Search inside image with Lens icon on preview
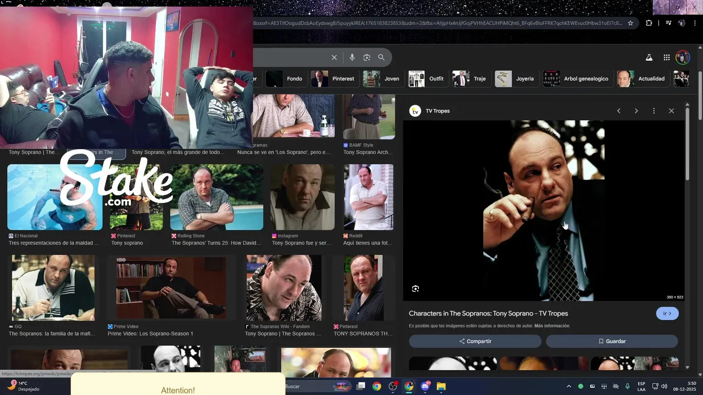Viewport: 703px width, 395px height. [415, 289]
